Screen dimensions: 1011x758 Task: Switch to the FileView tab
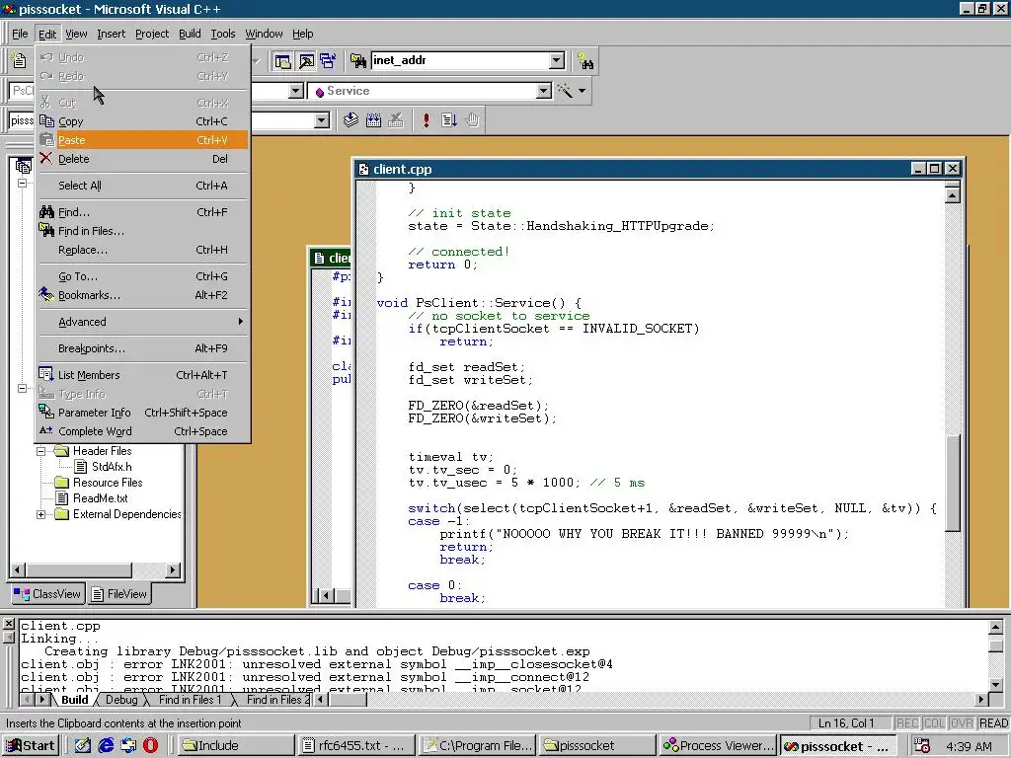coord(119,593)
